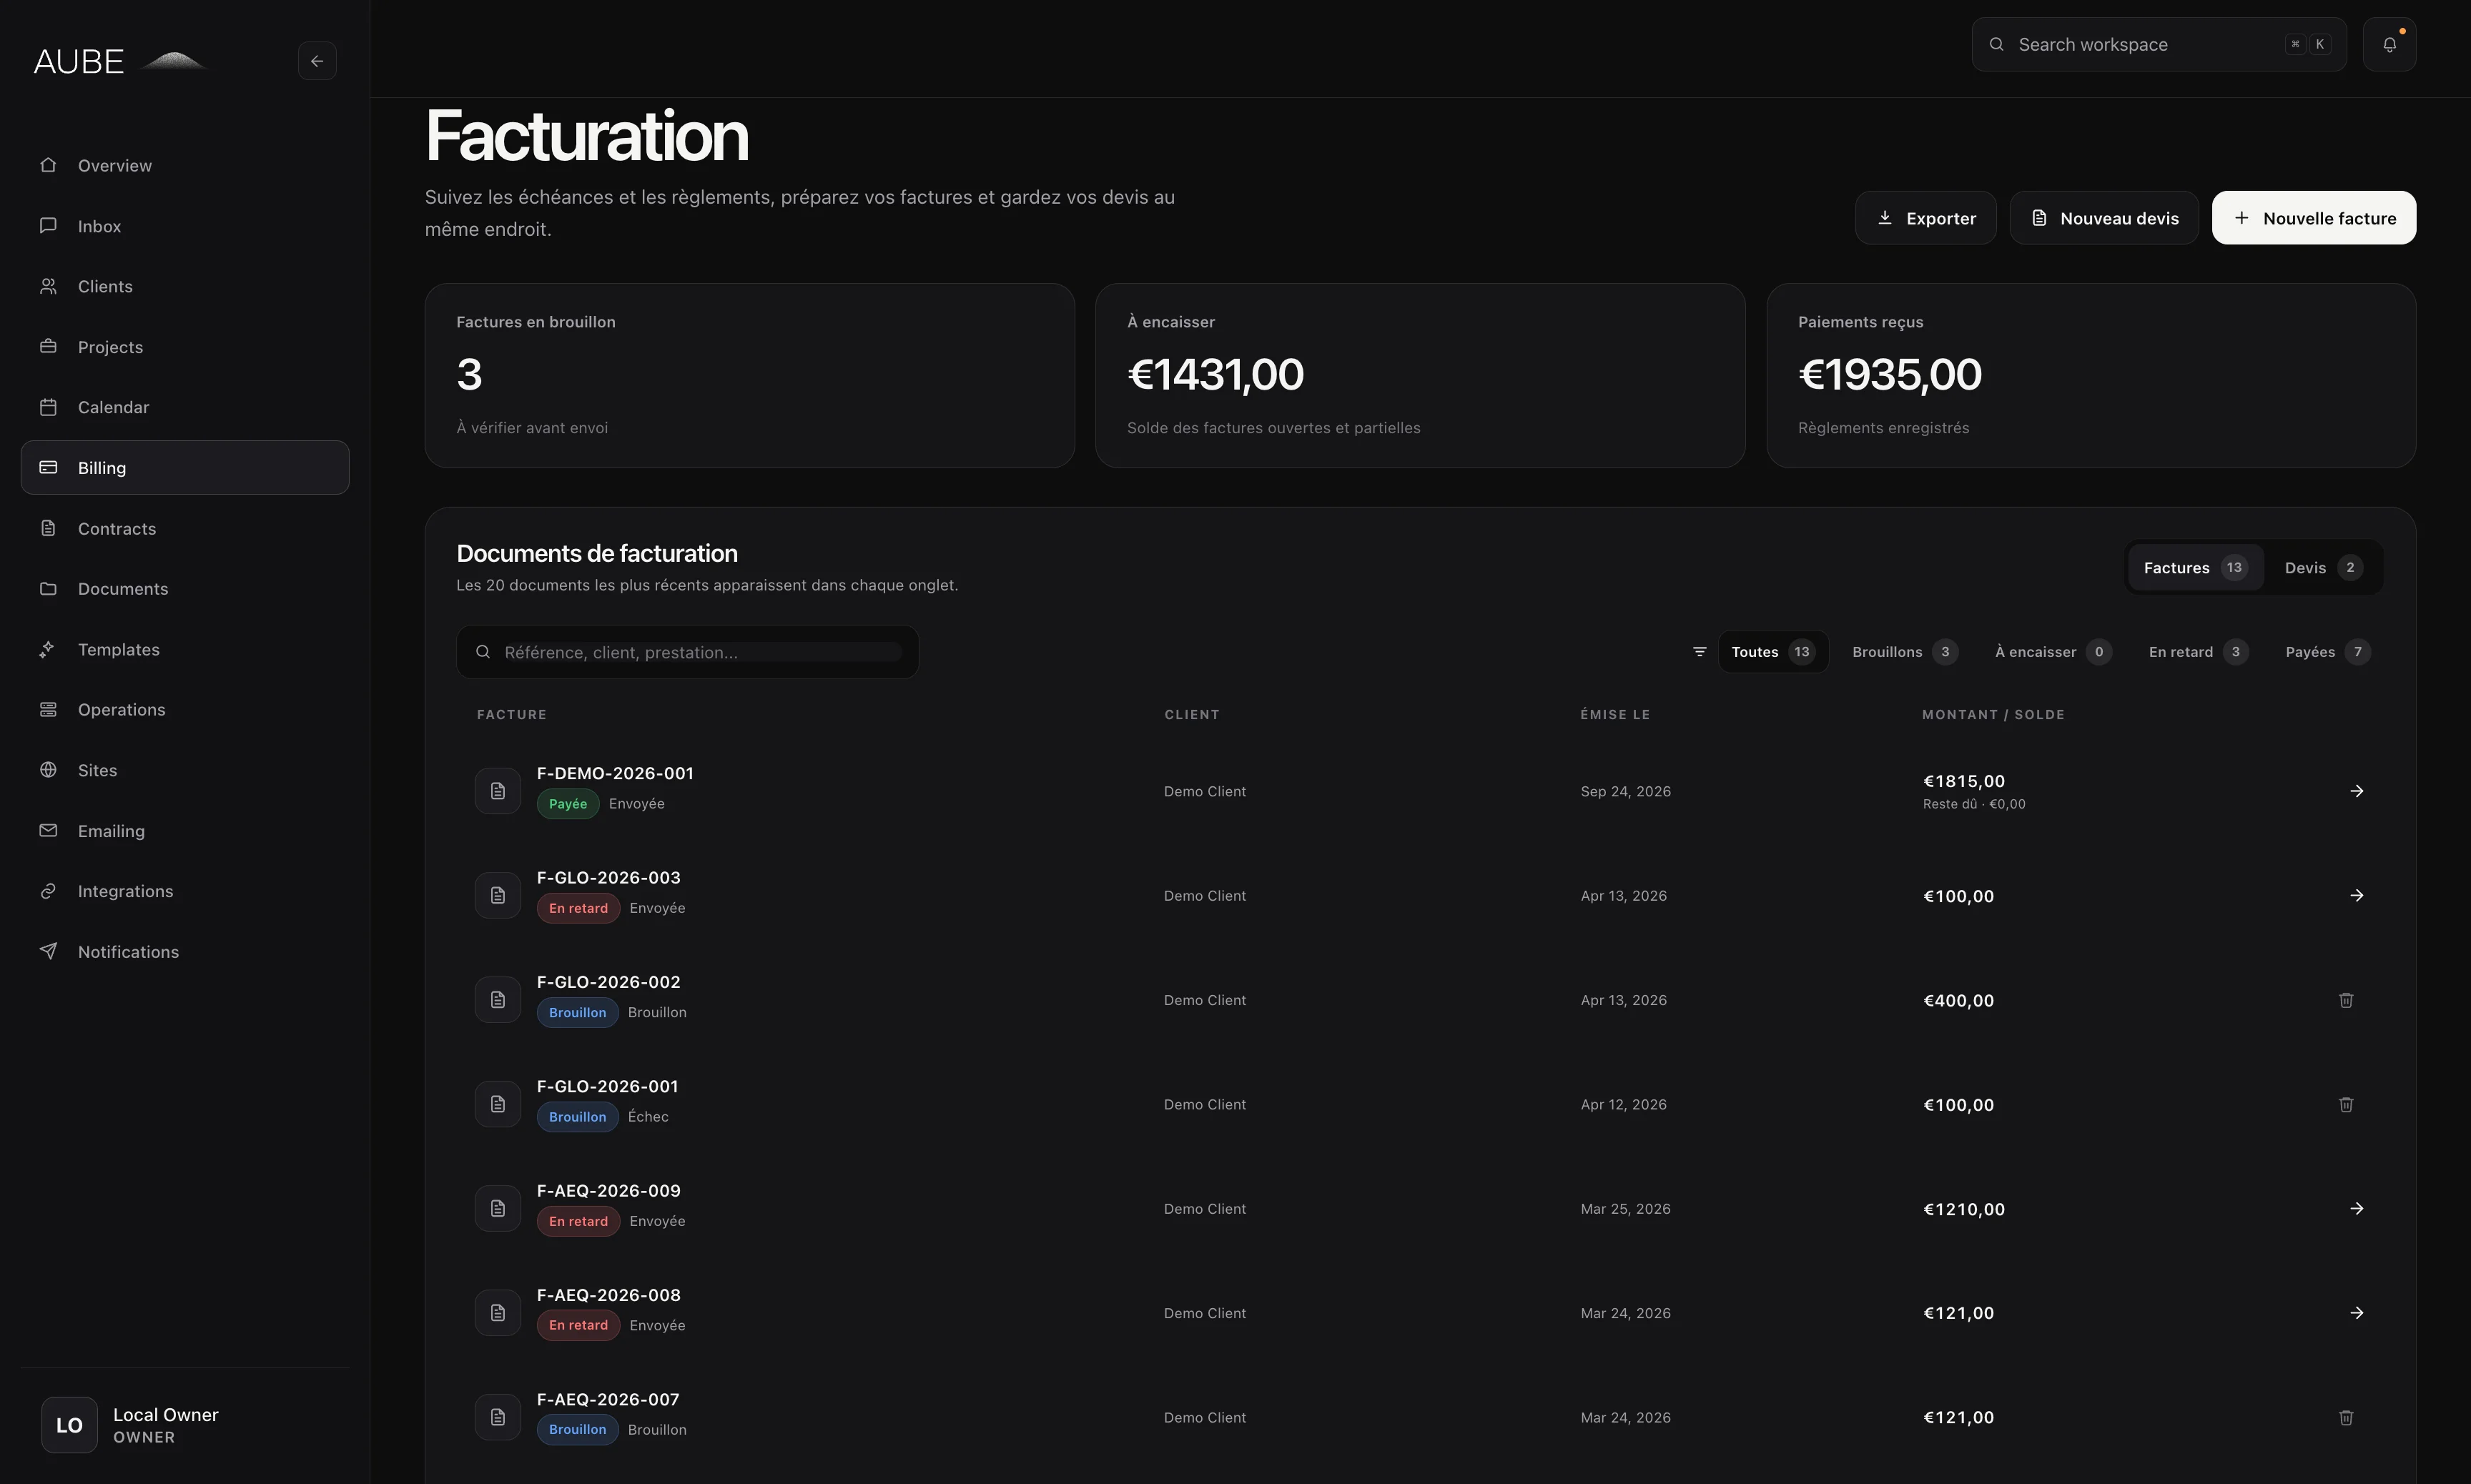This screenshot has width=2471, height=1484.
Task: Open invoice F-DEMO-2026-001 via its arrow
Action: pos(2356,791)
